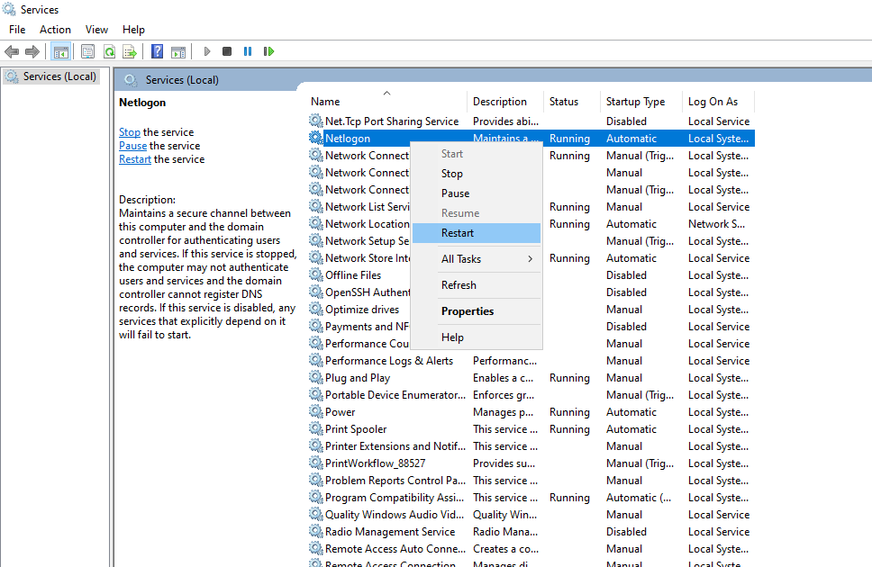
Task: Toggle the Show/Hide Action Pane icon
Action: coord(178,51)
